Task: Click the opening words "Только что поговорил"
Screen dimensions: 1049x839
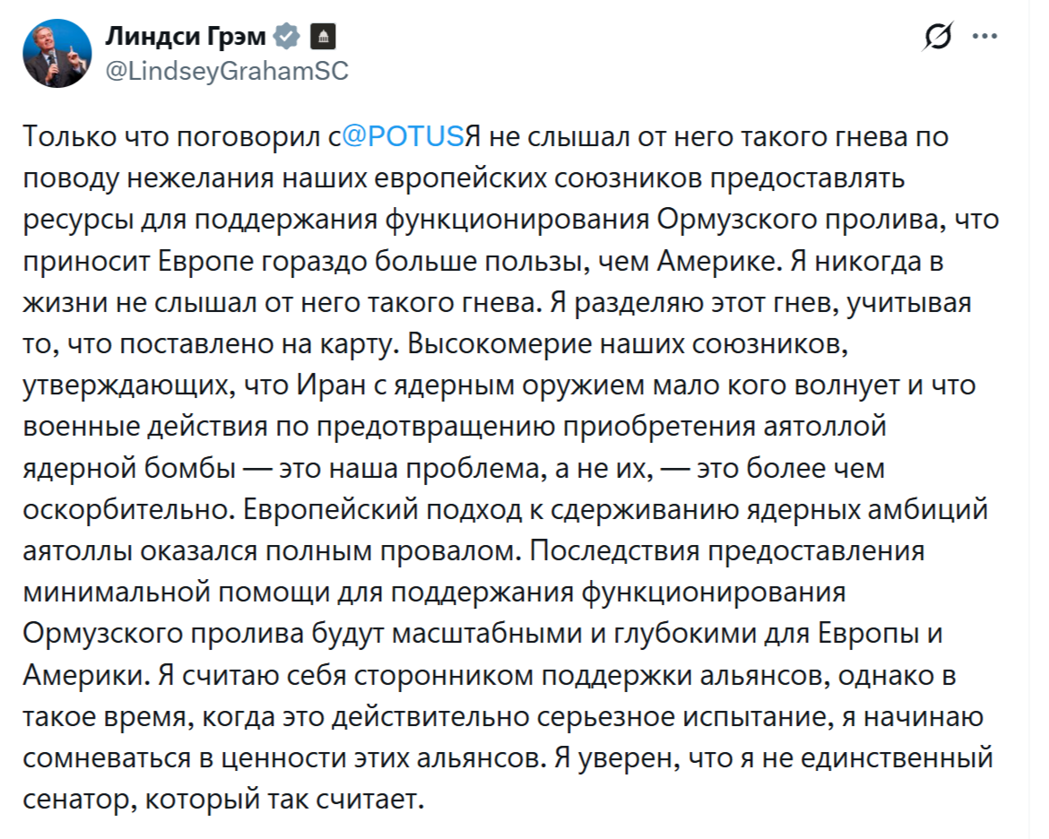Action: [168, 137]
